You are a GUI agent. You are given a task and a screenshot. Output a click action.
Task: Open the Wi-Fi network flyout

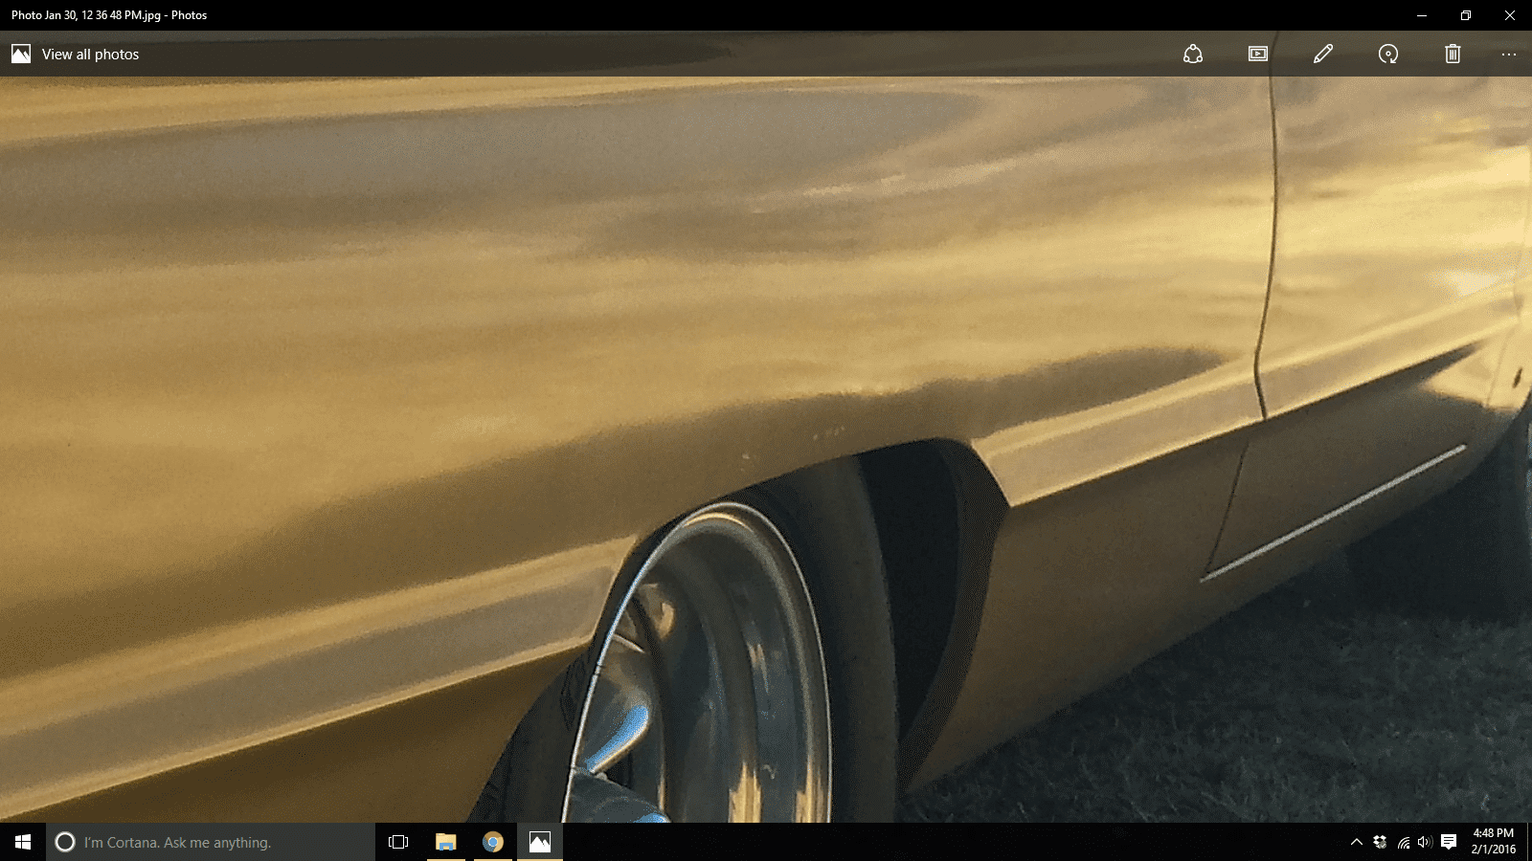click(1403, 842)
